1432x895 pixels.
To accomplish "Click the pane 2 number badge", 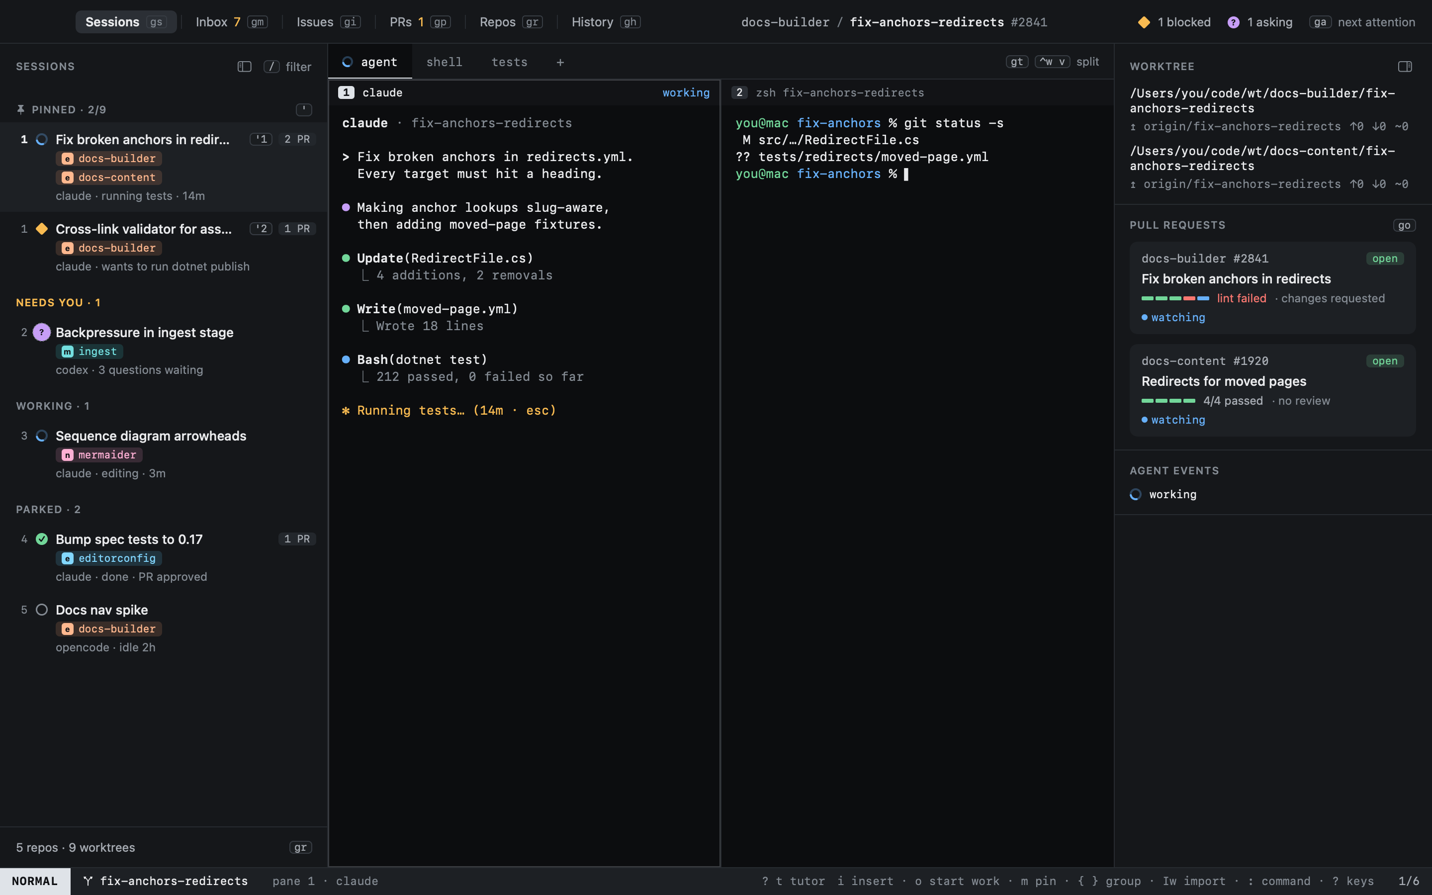I will pyautogui.click(x=739, y=92).
